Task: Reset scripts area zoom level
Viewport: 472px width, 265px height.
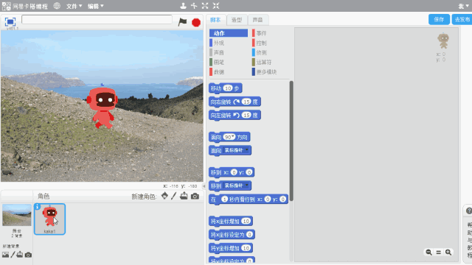Action: tap(439, 252)
